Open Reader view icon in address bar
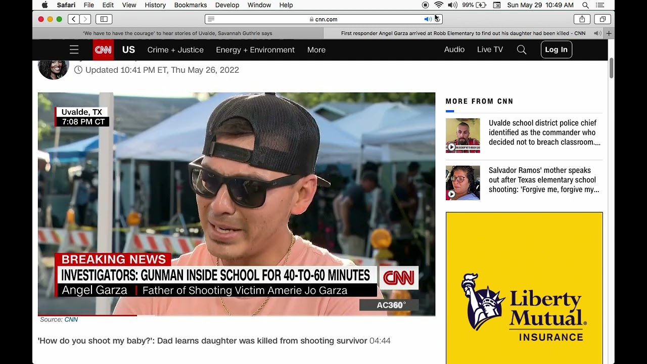 (211, 19)
